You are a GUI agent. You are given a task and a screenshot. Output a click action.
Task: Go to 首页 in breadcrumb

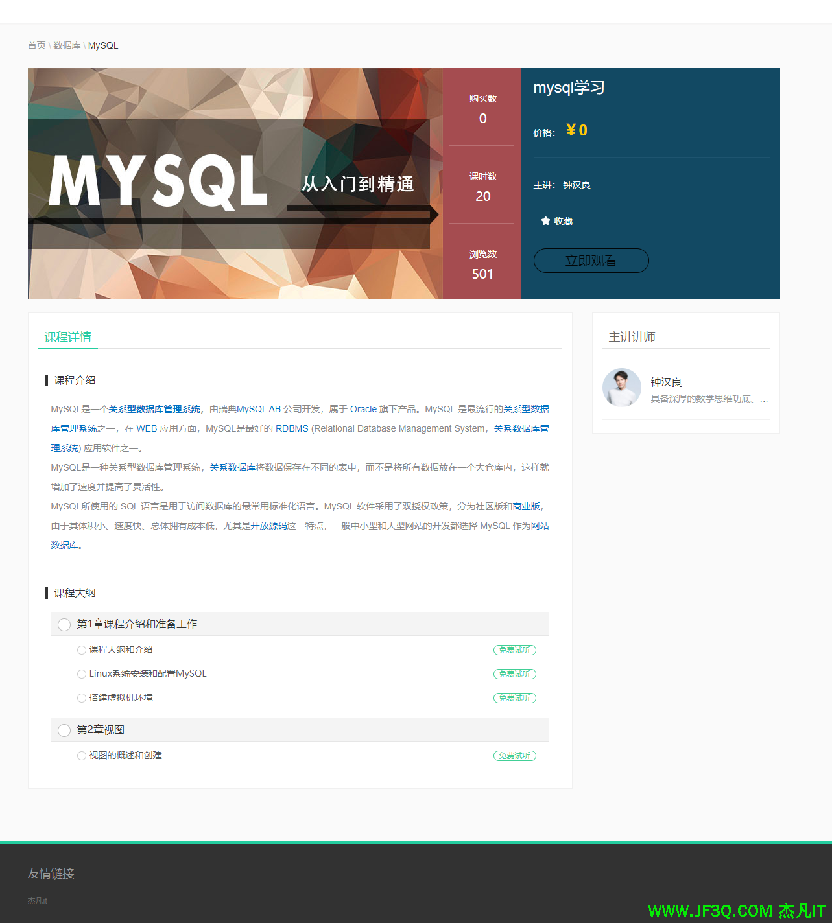36,45
